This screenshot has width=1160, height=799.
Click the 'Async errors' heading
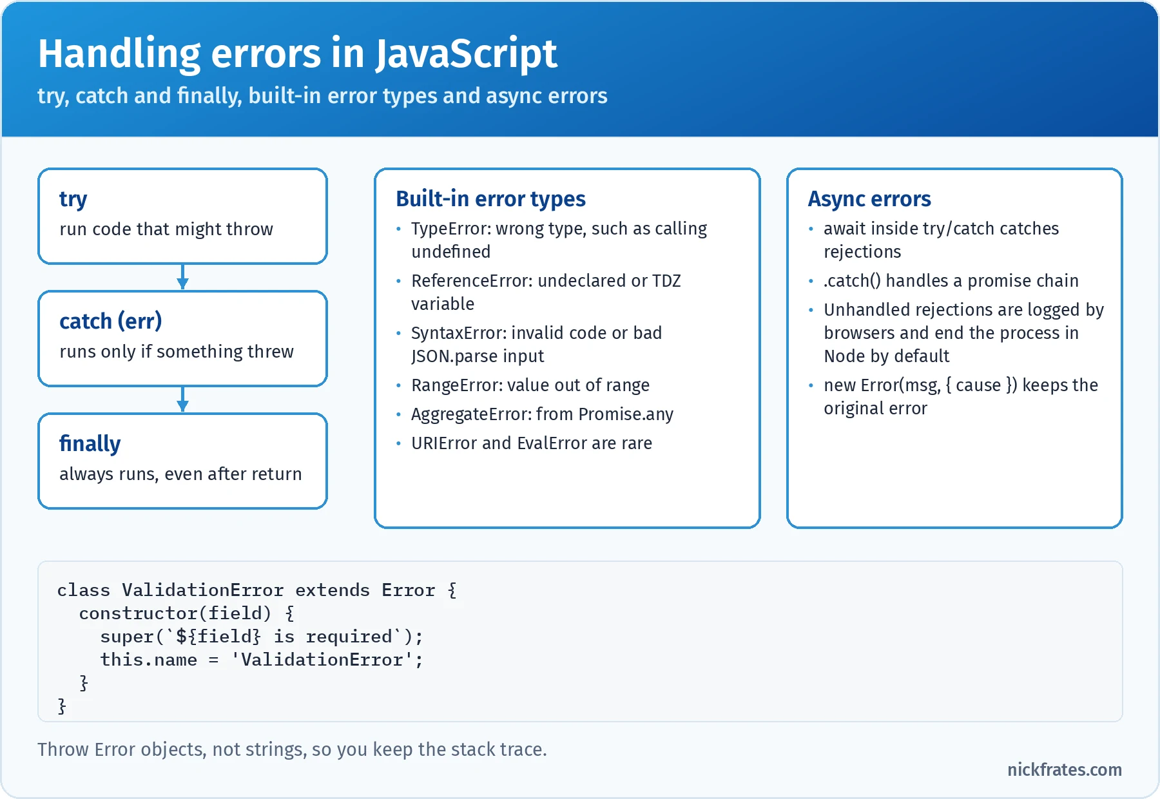click(869, 199)
